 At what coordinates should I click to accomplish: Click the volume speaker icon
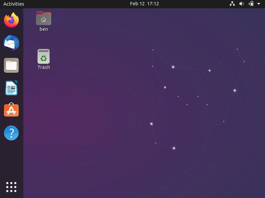pos(242,4)
